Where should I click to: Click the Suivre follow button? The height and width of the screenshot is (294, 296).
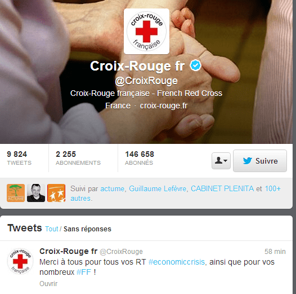pos(260,161)
